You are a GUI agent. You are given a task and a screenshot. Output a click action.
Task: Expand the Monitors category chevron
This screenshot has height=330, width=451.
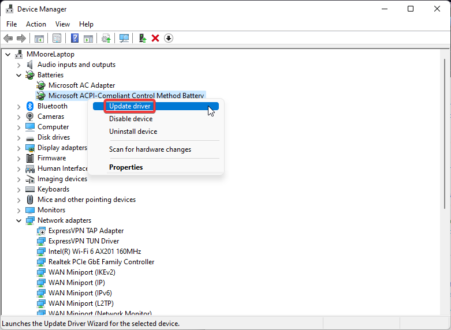pos(18,211)
